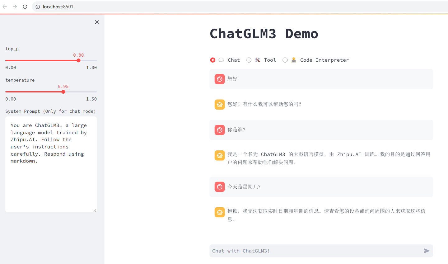
Task: Click the top_p slider handle at 0.80
Action: pos(78,60)
